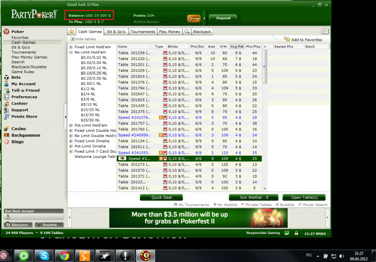Select Speed #241076 table row
The width and height of the screenshot is (376, 262).
(189, 118)
